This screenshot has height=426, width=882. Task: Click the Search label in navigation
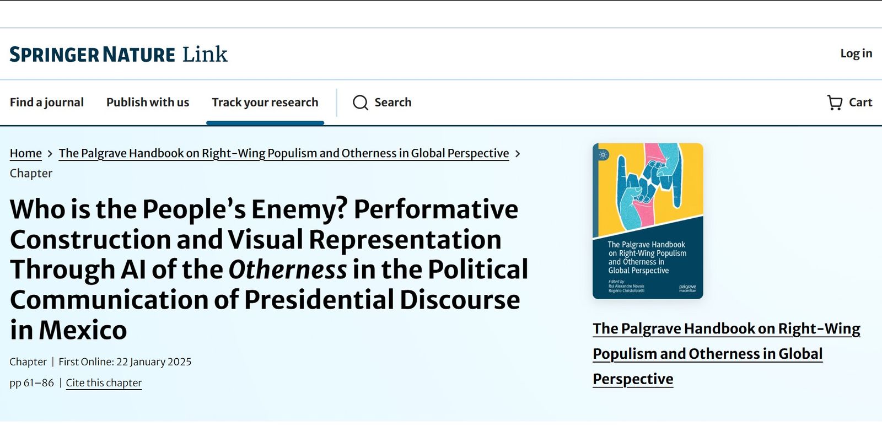393,103
